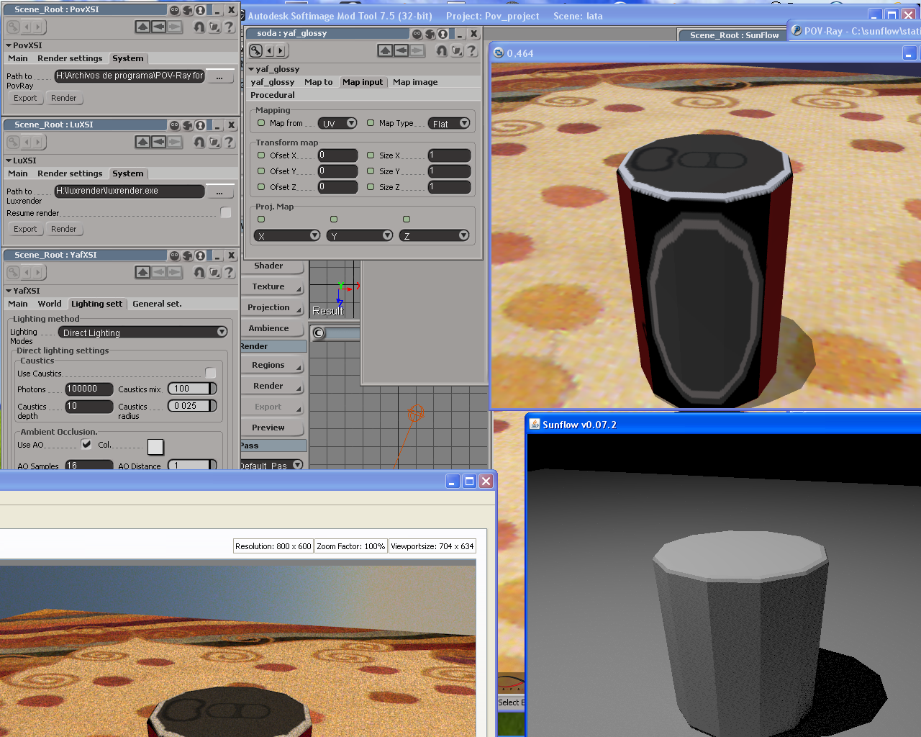Adjust the Caustics mix slider
The width and height of the screenshot is (921, 737).
(192, 389)
